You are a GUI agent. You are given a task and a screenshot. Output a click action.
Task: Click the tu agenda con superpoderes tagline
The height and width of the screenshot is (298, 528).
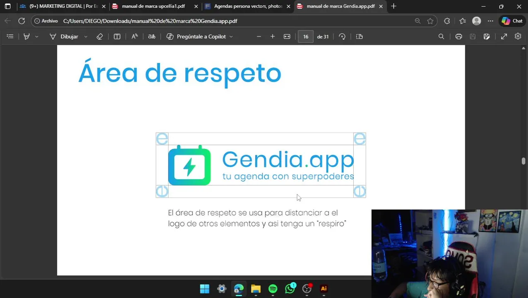click(x=288, y=177)
